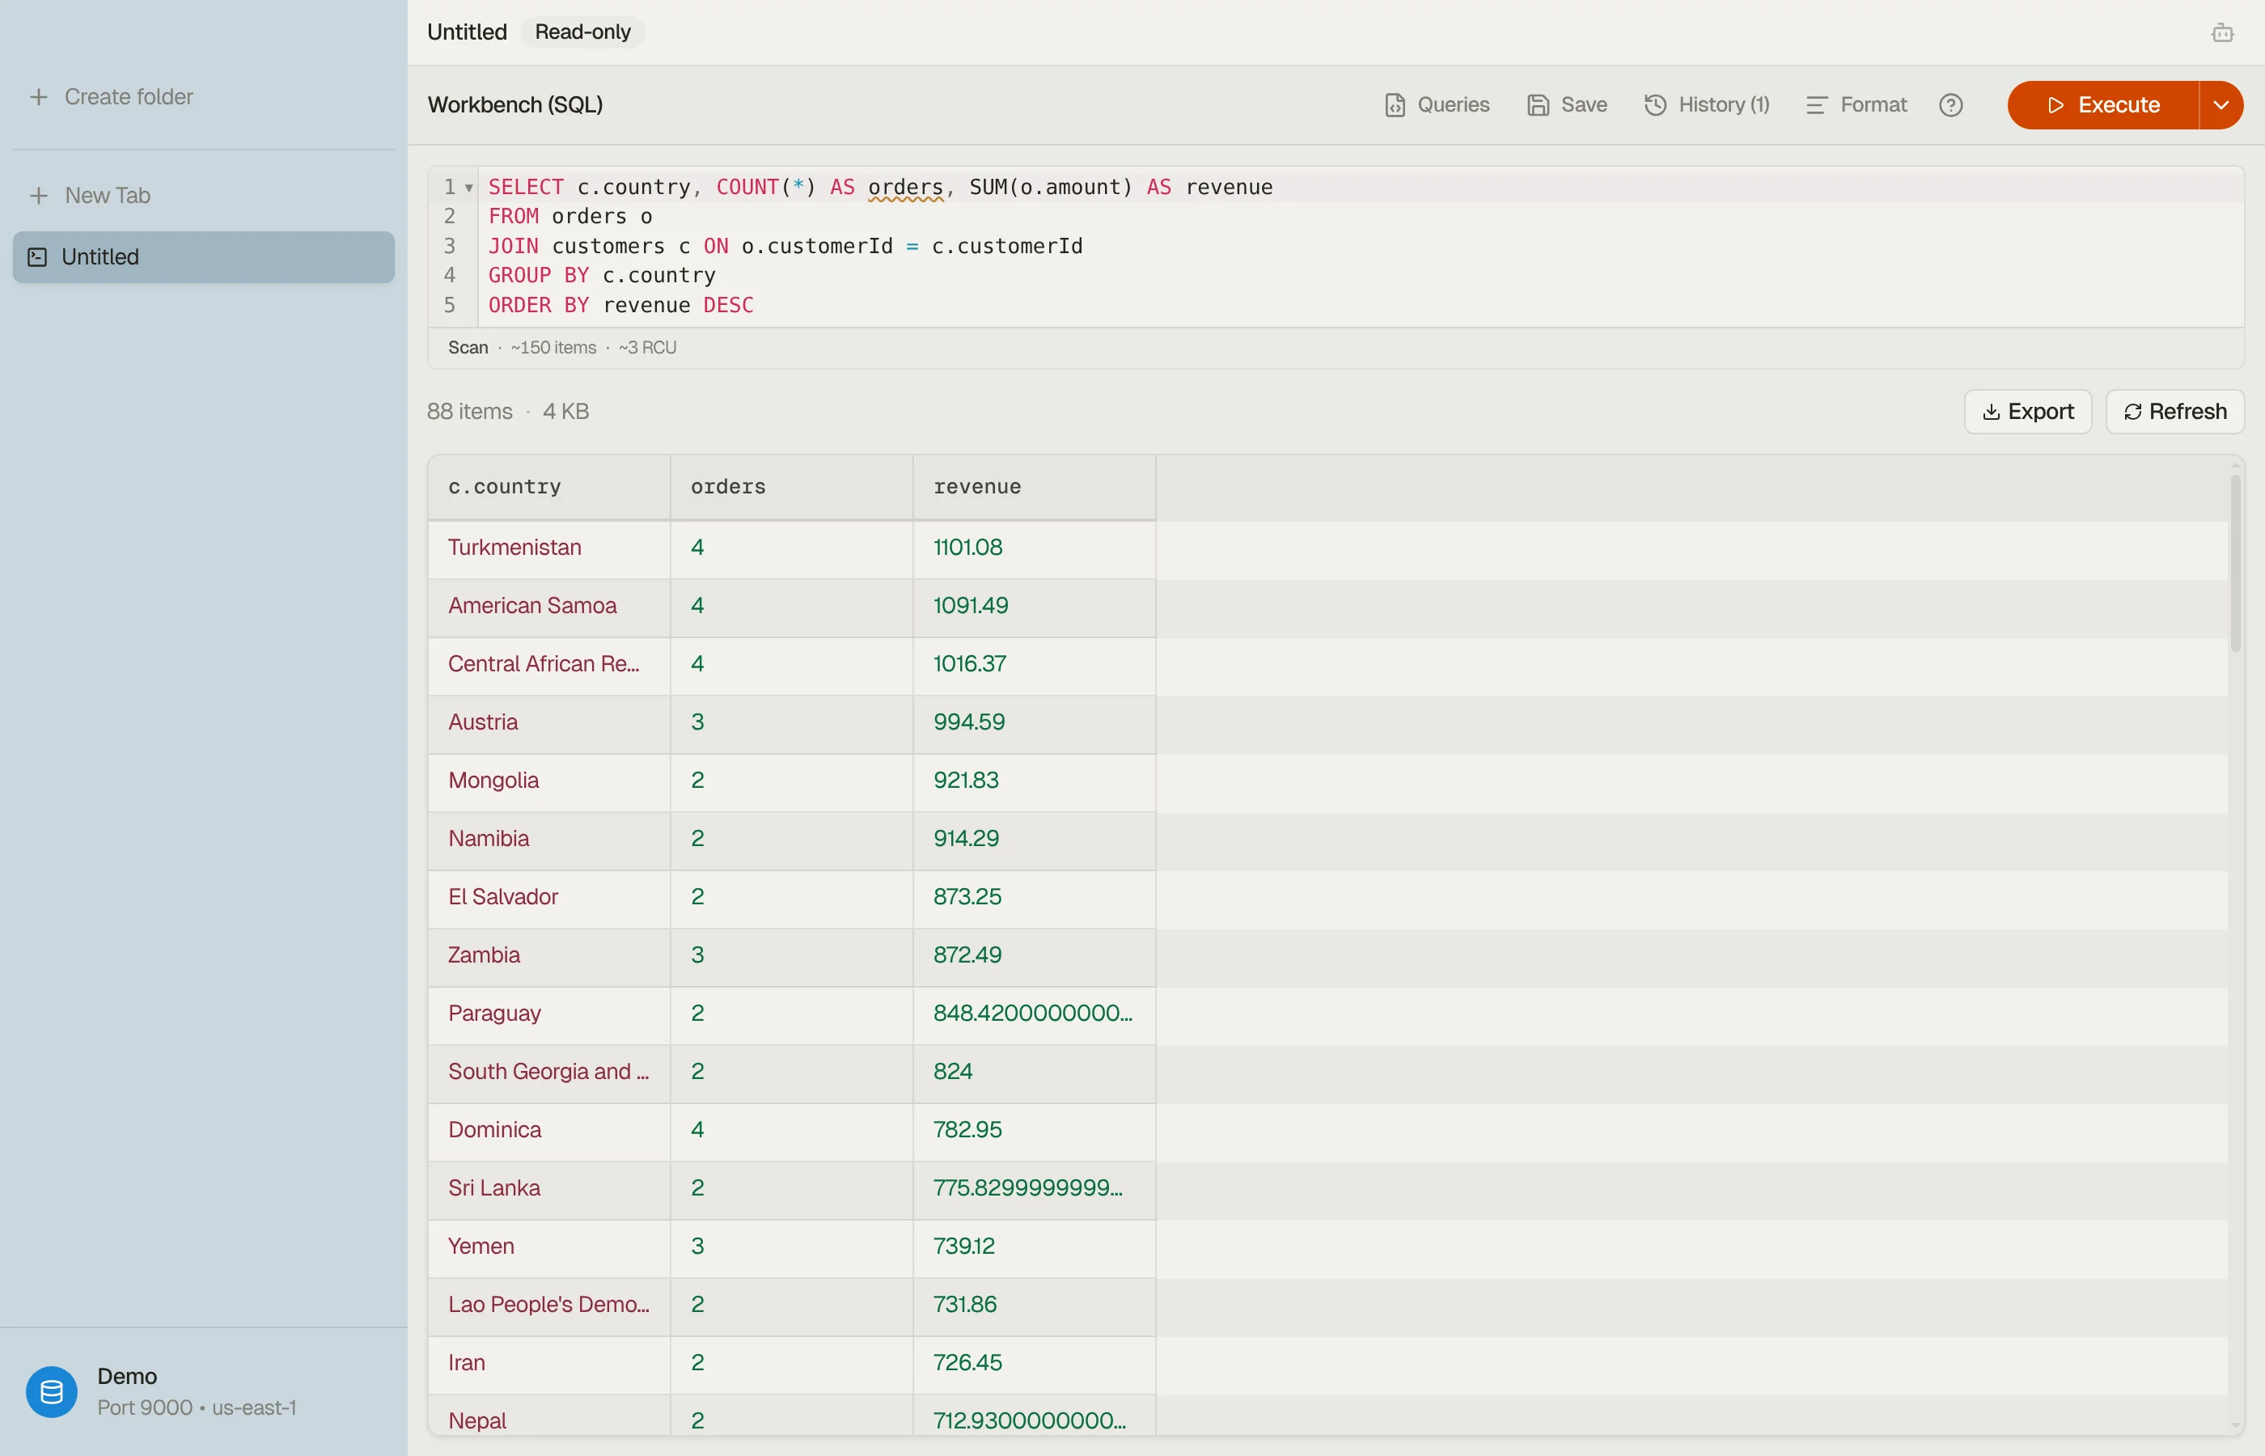
Task: Save the current query
Action: pyautogui.click(x=1566, y=105)
